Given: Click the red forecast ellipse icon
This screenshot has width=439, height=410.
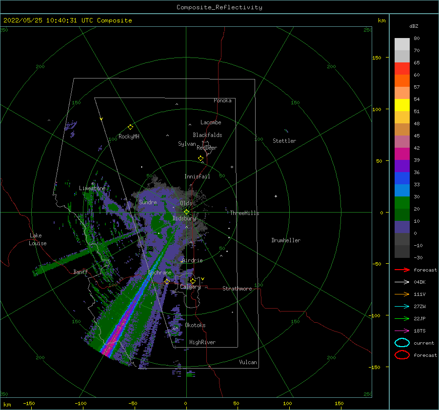Looking at the screenshot, I should [x=402, y=355].
